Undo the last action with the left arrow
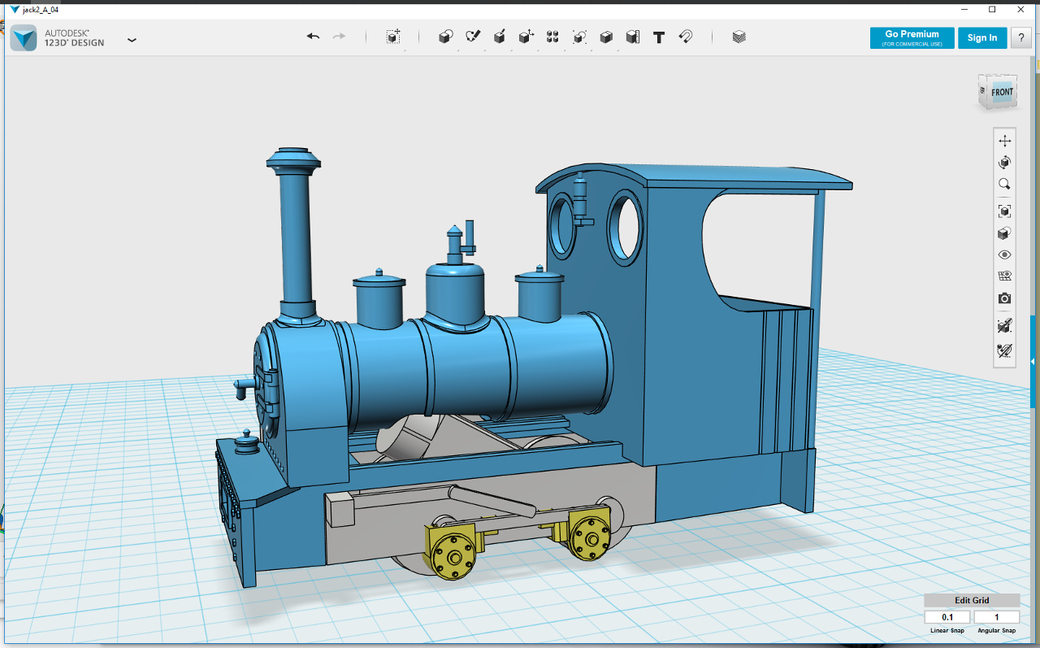1040x648 pixels. pyautogui.click(x=313, y=37)
